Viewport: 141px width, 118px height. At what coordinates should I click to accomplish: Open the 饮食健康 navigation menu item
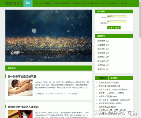pyautogui.click(x=76, y=3)
